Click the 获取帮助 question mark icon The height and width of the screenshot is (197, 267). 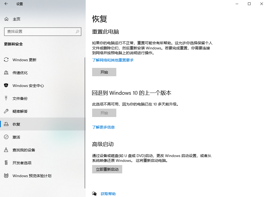[95, 194]
